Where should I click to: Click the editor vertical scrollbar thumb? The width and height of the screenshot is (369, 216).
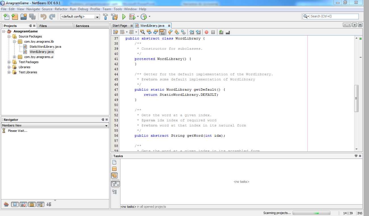[357, 99]
